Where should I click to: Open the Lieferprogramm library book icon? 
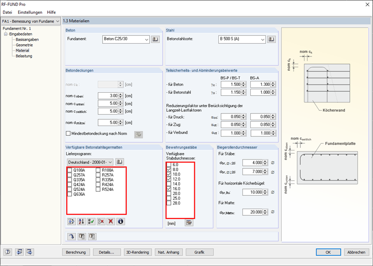click(x=120, y=162)
